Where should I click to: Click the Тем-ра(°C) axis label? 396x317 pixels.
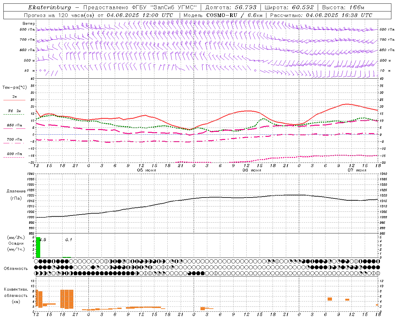15,88
